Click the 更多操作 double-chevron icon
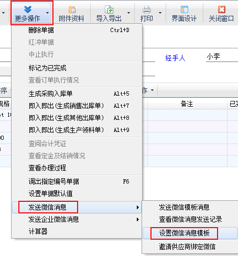238x256 pixels. (28, 9)
